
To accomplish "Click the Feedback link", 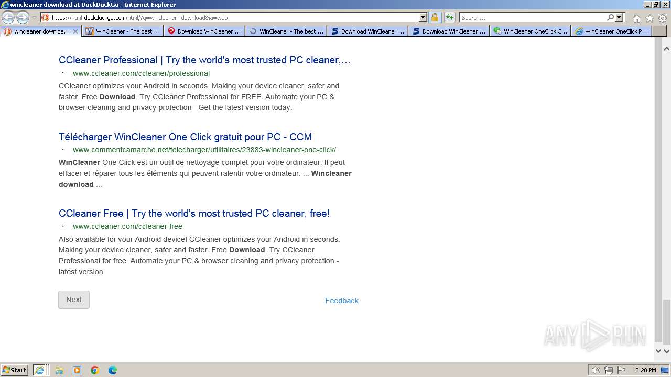I will click(x=342, y=301).
